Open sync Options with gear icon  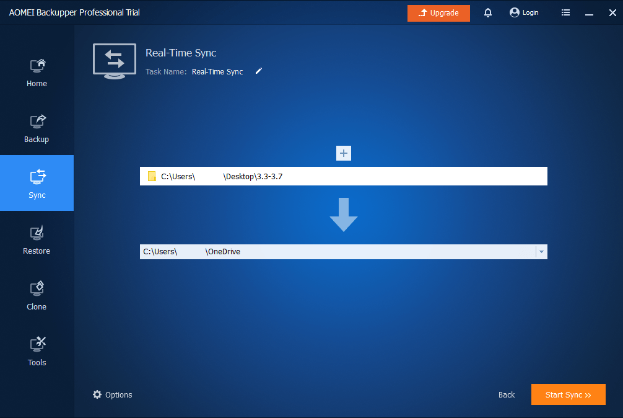97,394
